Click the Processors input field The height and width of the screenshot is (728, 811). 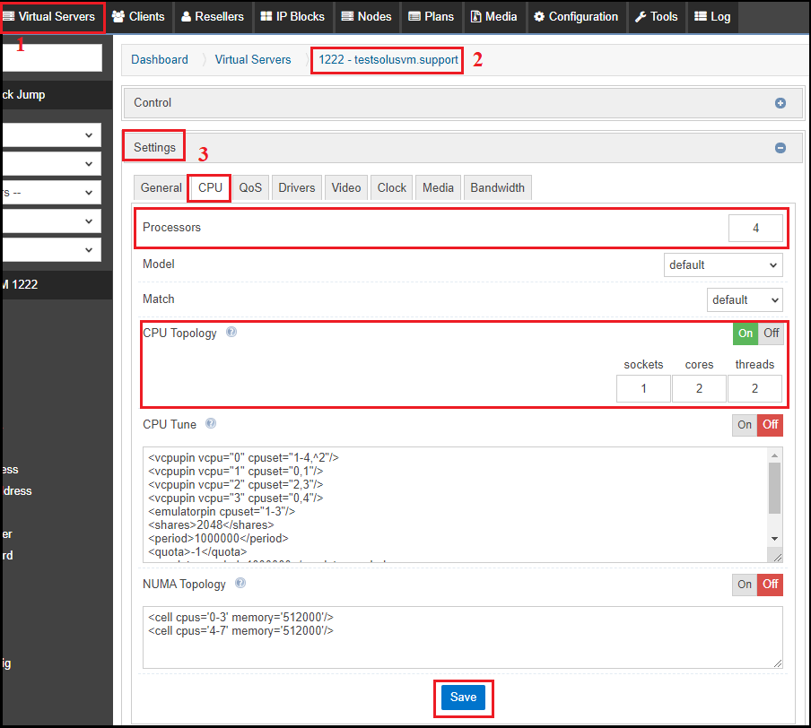click(x=755, y=229)
